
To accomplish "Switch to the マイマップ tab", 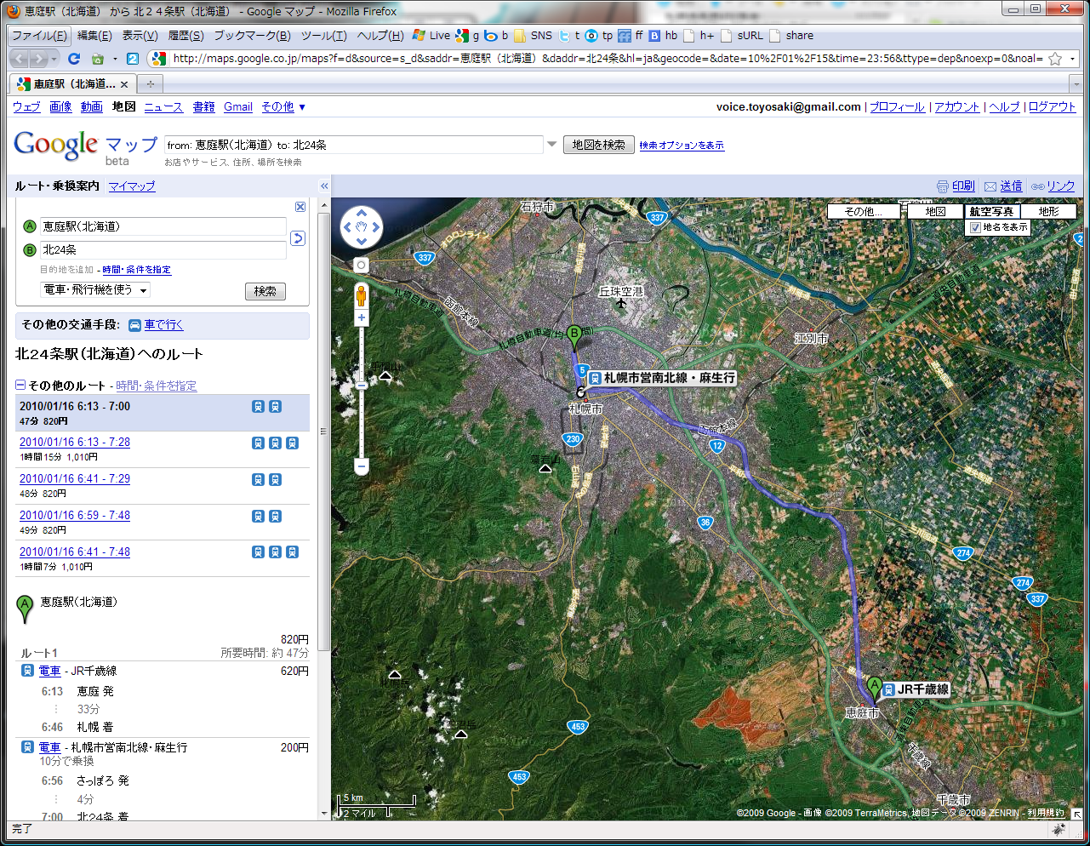I will tap(132, 186).
